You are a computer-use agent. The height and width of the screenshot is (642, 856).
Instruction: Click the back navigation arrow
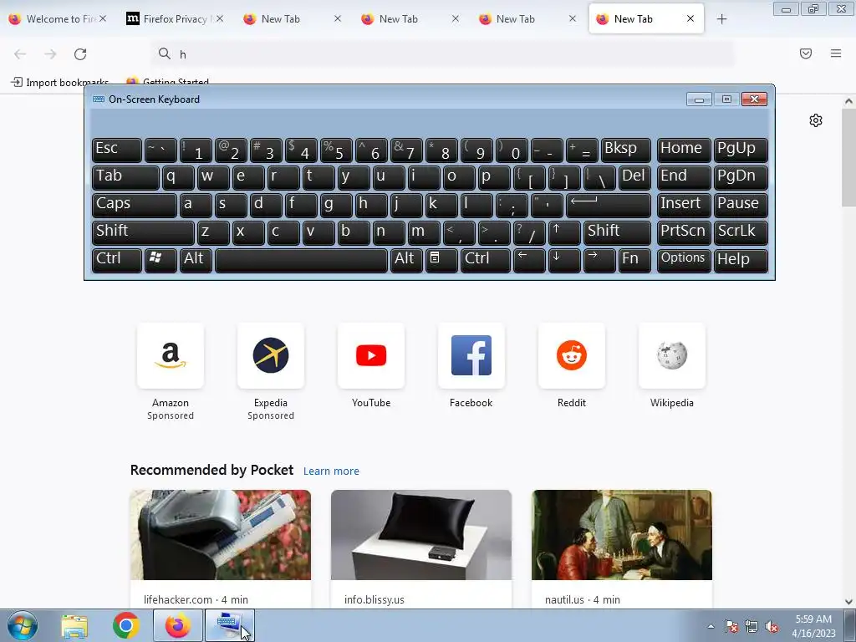[x=20, y=54]
